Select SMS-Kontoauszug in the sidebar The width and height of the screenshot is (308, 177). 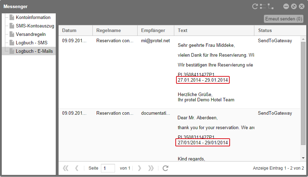click(x=35, y=26)
